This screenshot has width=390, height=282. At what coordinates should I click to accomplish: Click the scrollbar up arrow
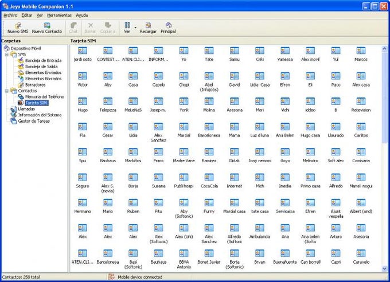[x=384, y=49]
